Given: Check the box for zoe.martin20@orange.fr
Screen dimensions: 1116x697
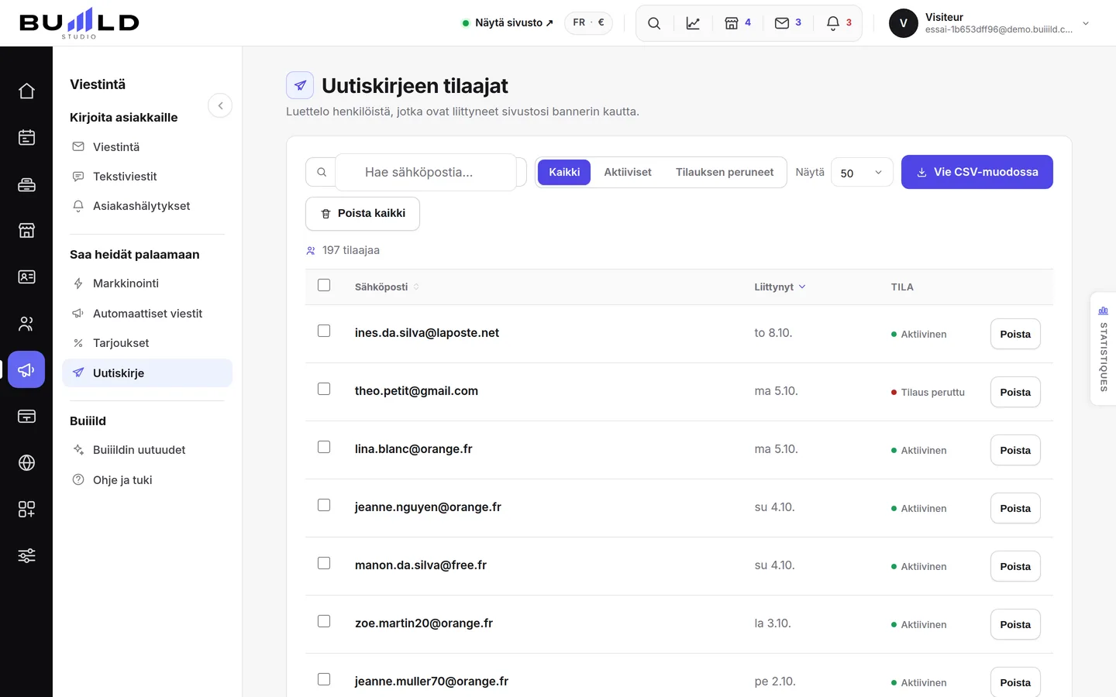Looking at the screenshot, I should point(324,621).
